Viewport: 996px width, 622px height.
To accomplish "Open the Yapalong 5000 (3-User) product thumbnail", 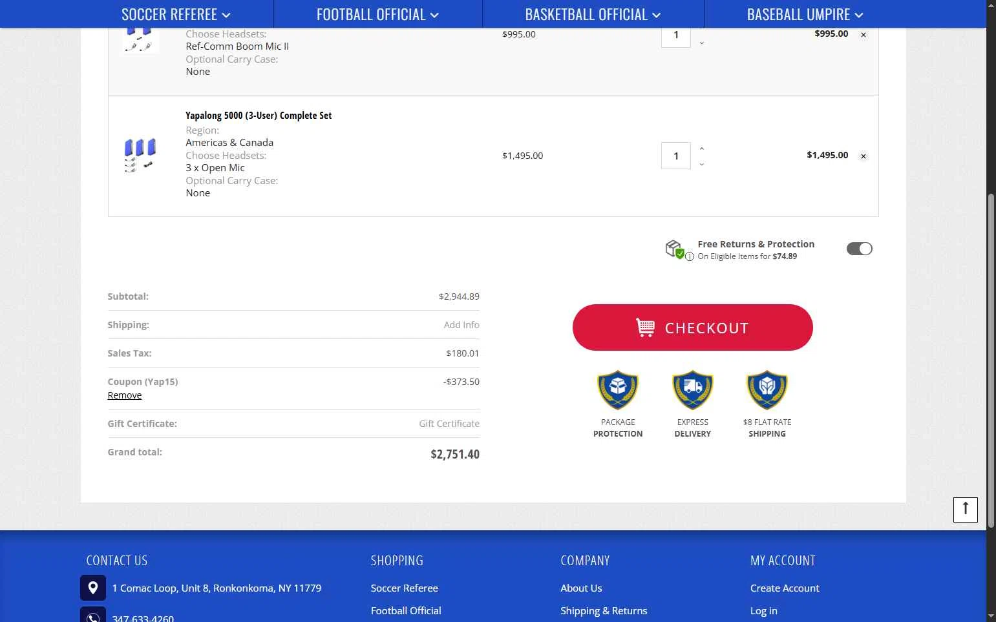I will pyautogui.click(x=140, y=155).
